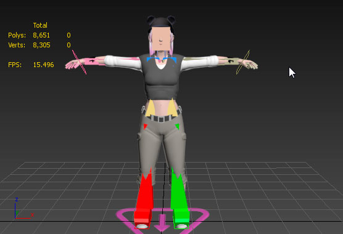
Task: Select the small green thigh bone marker
Action: pyautogui.click(x=177, y=126)
